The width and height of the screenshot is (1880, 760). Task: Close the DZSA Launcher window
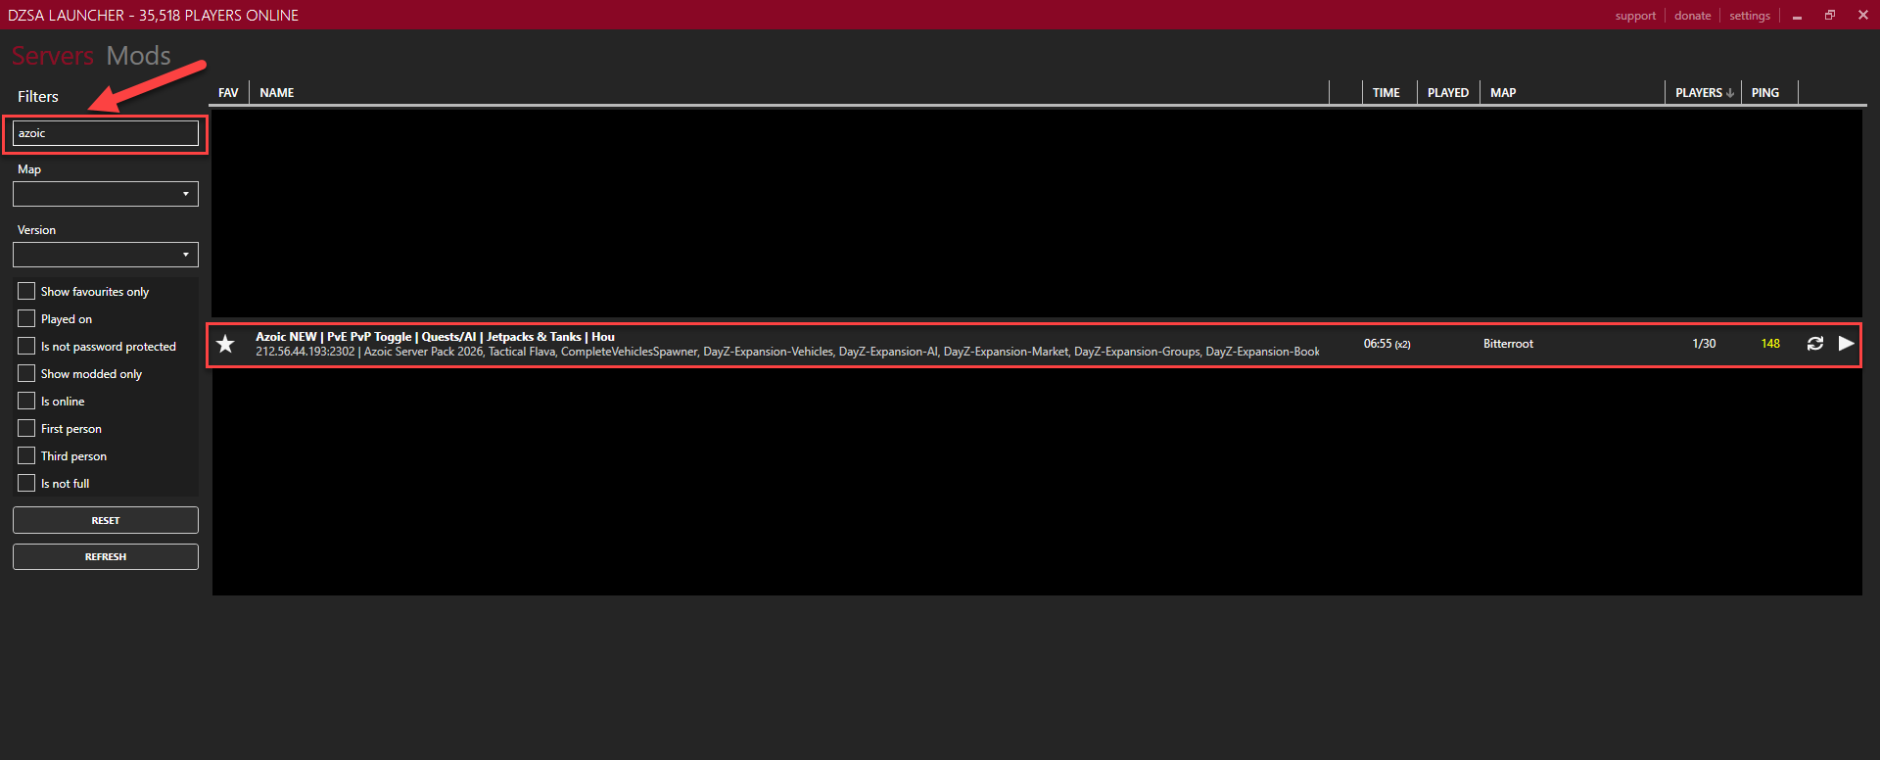point(1862,16)
